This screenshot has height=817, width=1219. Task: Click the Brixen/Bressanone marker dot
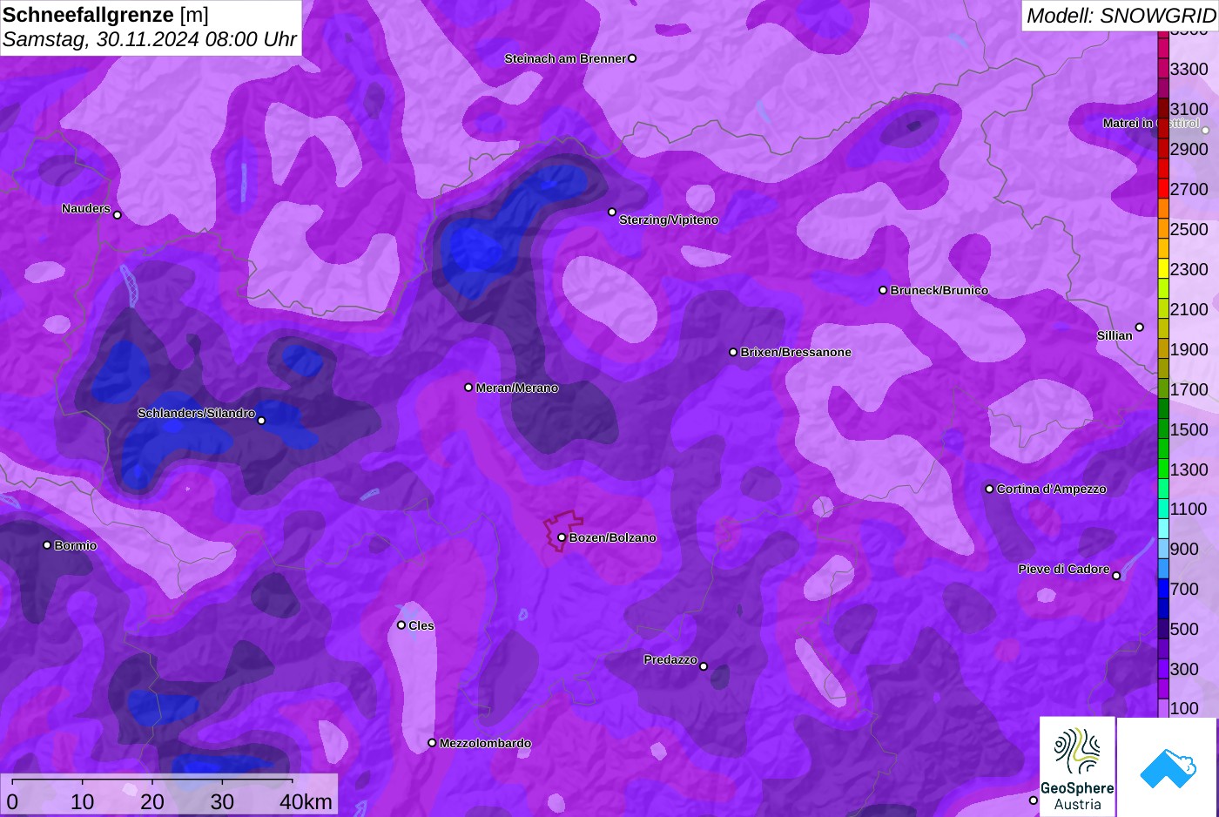point(733,352)
